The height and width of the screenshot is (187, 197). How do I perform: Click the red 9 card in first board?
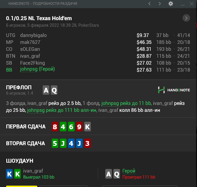tap(79, 127)
